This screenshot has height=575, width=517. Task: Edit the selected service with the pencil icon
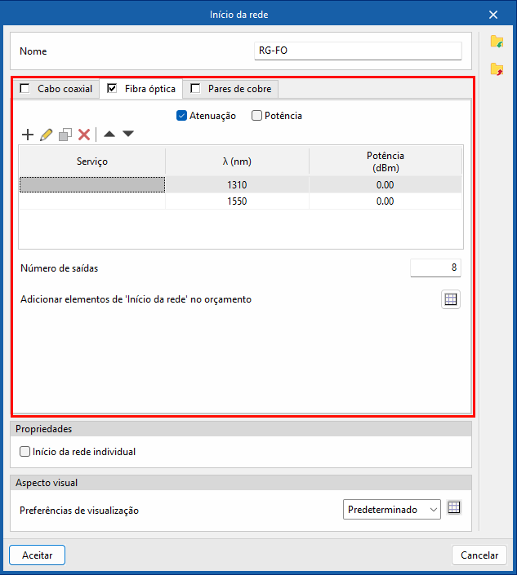tap(47, 135)
